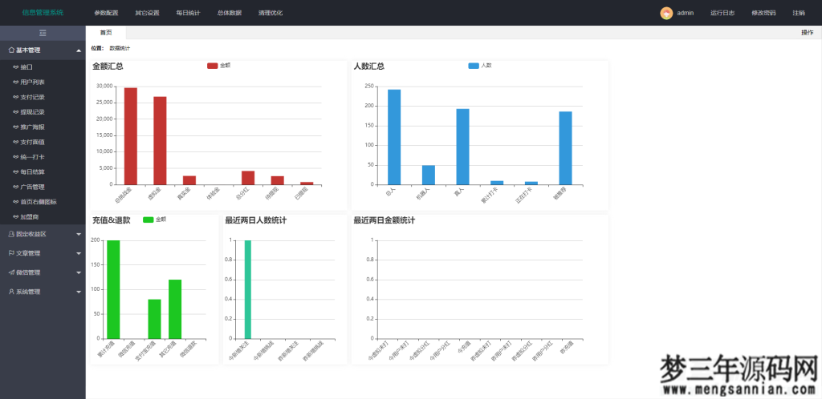The height and width of the screenshot is (399, 822).
Task: Toggle the blue 人数 legend series
Action: pos(474,66)
